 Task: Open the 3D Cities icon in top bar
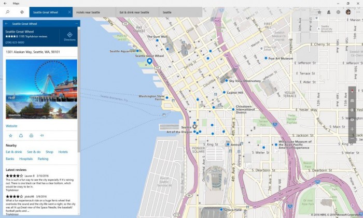328,12
